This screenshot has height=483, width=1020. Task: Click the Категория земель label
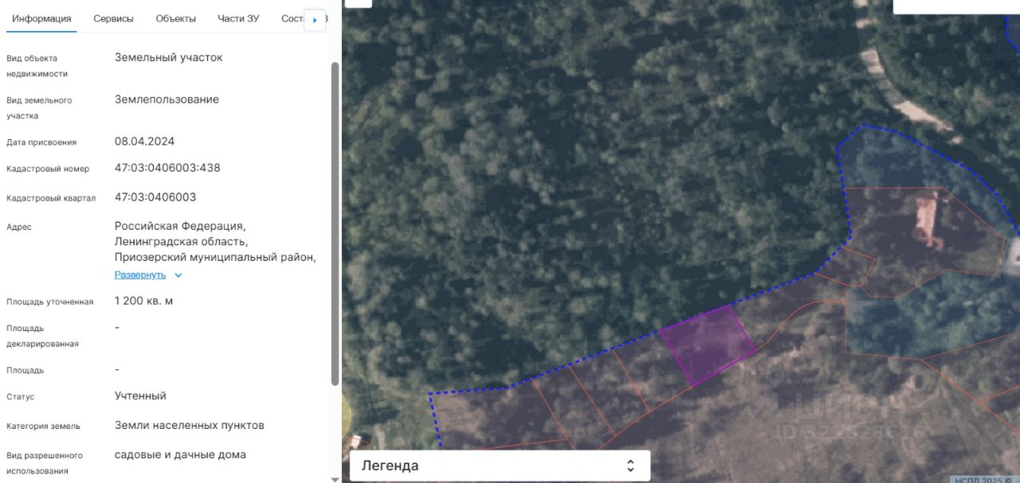(x=43, y=426)
